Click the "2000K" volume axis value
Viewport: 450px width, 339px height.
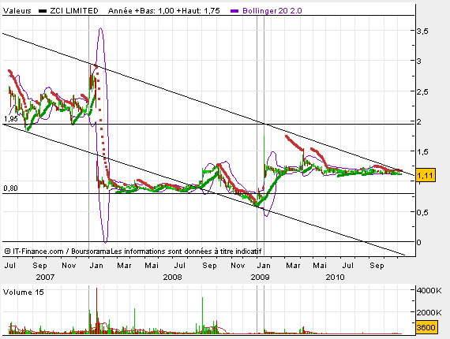tap(429, 312)
